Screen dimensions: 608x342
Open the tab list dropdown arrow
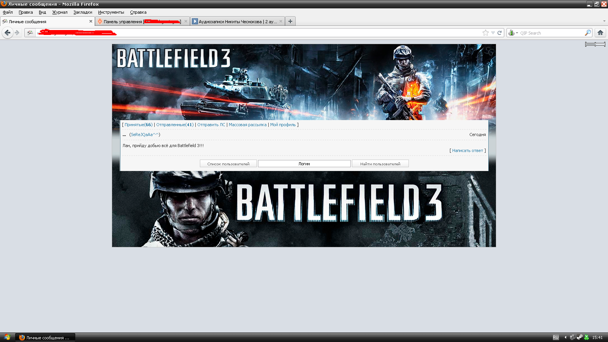tap(604, 21)
